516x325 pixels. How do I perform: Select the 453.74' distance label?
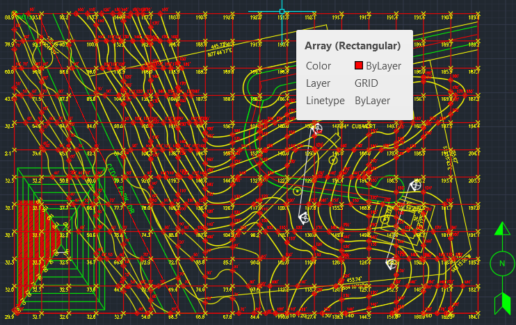(x=354, y=280)
